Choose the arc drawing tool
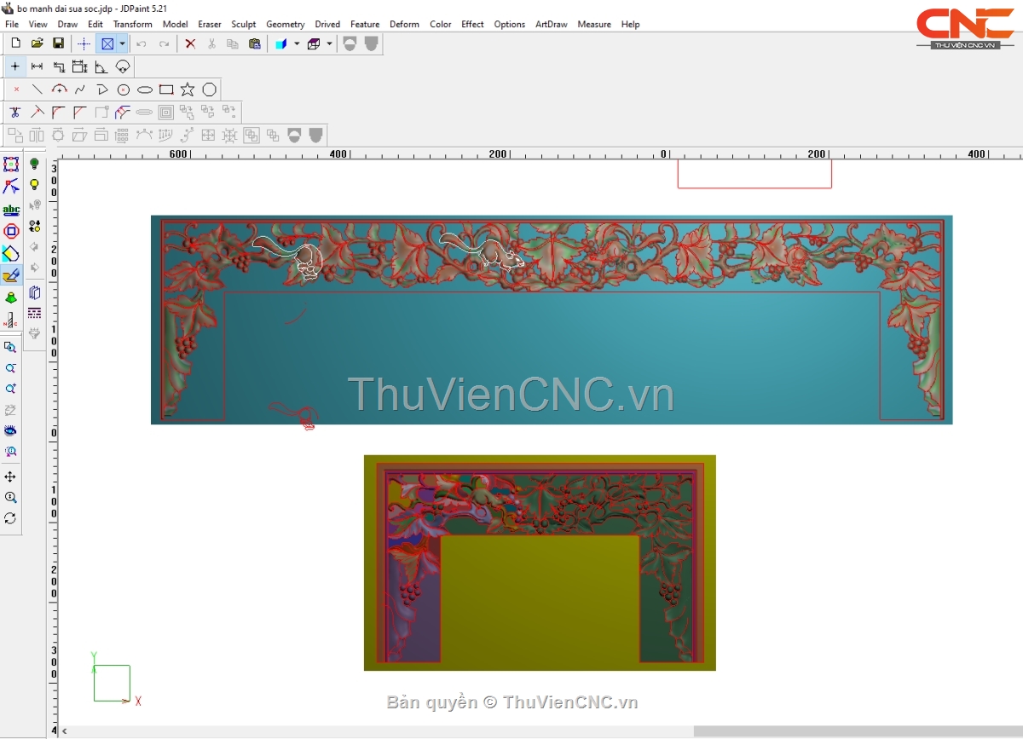Viewport: 1023px width, 739px height. [59, 89]
